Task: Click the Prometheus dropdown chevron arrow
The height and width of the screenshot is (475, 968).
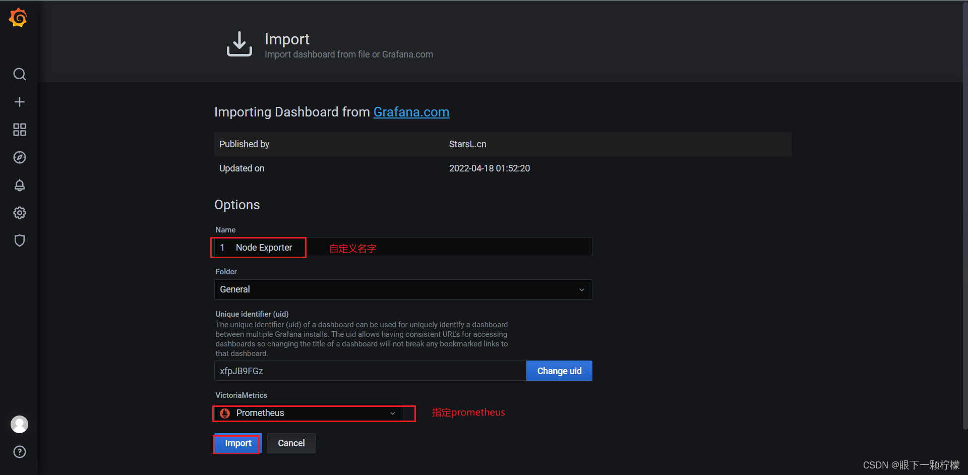Action: [x=393, y=413]
